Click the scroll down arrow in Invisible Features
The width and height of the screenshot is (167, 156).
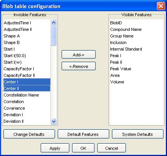53,121
